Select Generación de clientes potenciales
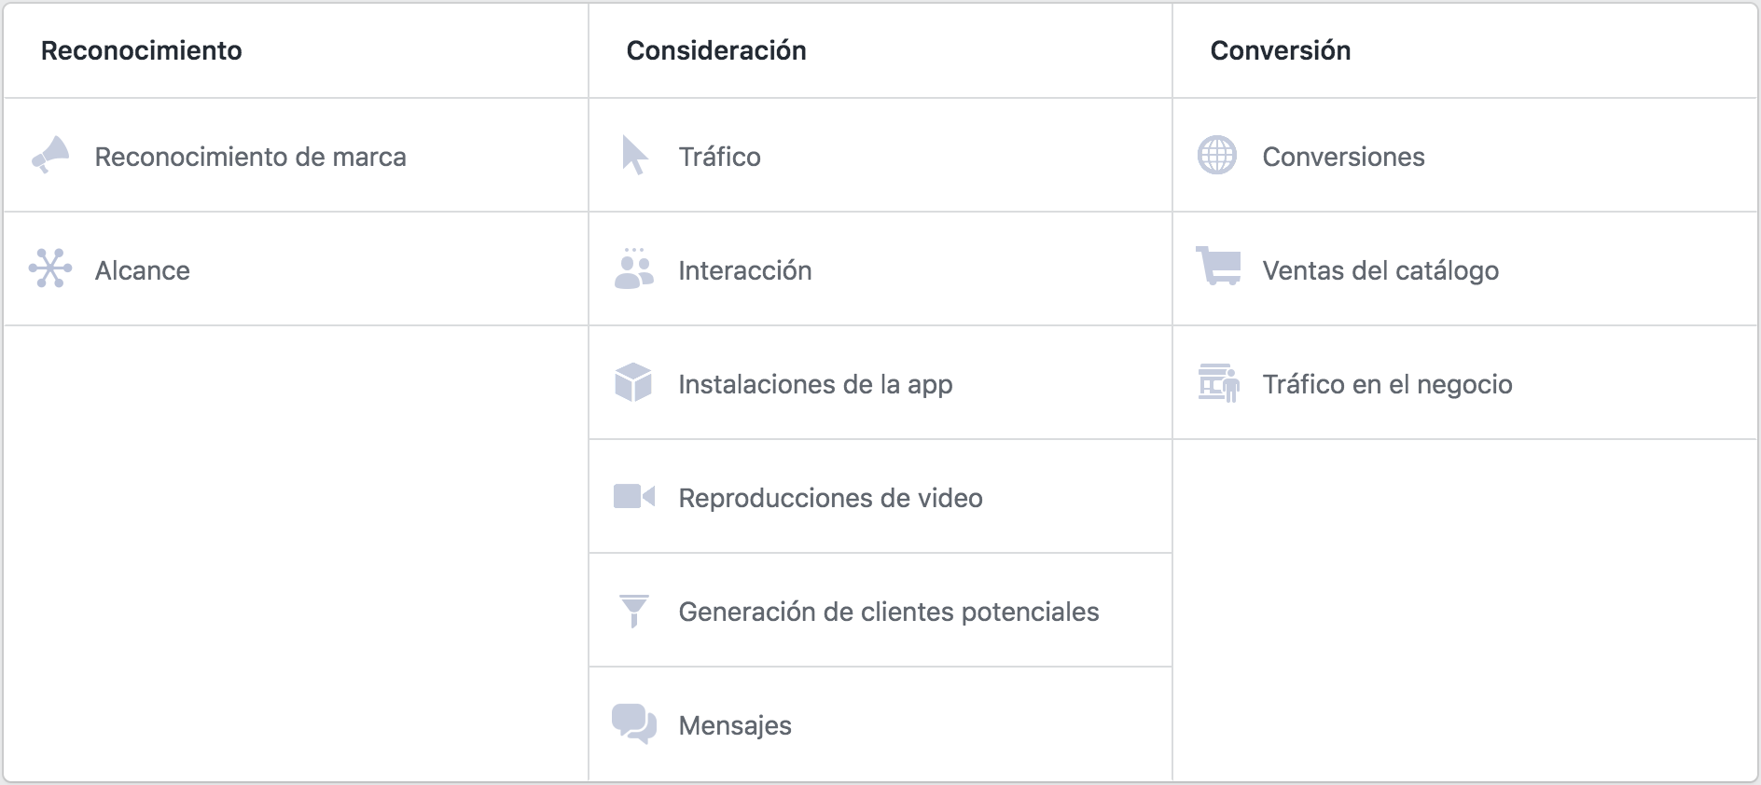1761x785 pixels. (x=888, y=612)
